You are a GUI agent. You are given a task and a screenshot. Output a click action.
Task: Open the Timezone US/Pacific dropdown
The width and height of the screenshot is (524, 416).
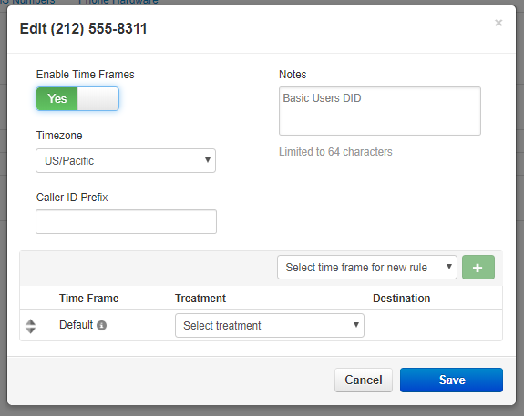[126, 160]
